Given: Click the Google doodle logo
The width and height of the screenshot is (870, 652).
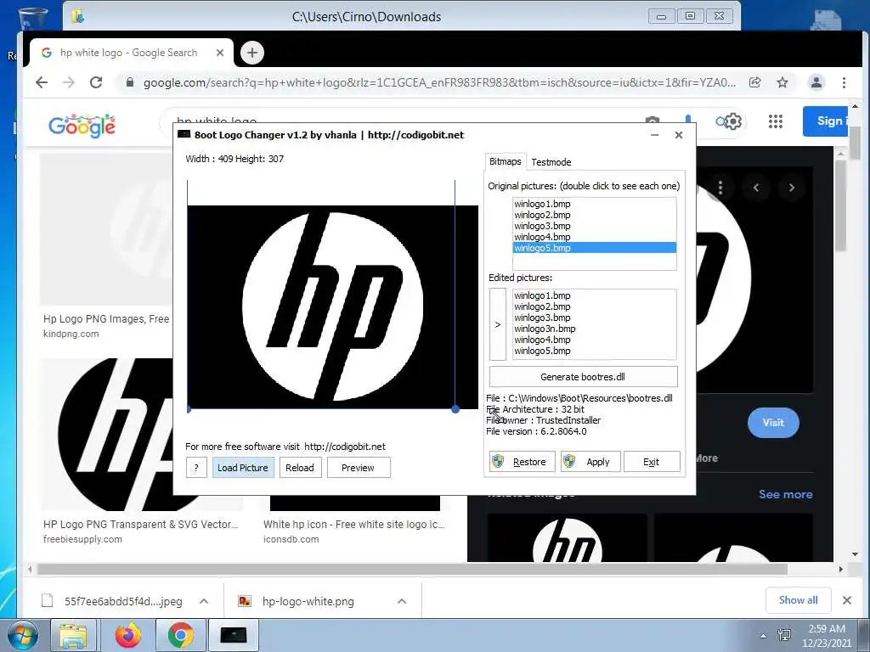Looking at the screenshot, I should pyautogui.click(x=82, y=126).
